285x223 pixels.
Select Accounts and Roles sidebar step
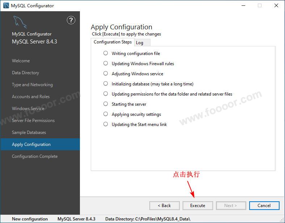point(30,97)
